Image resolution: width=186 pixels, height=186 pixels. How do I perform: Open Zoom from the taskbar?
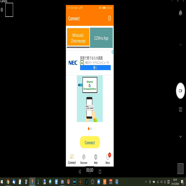click(99, 182)
